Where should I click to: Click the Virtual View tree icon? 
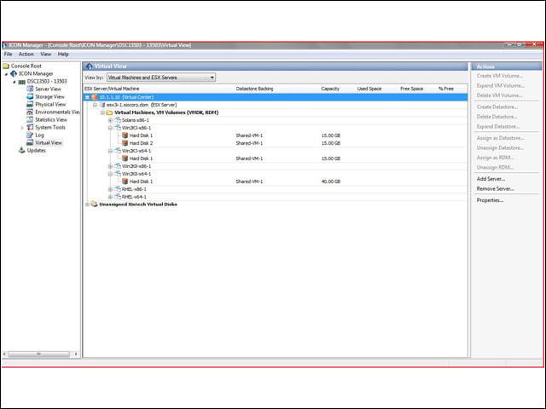pos(30,142)
